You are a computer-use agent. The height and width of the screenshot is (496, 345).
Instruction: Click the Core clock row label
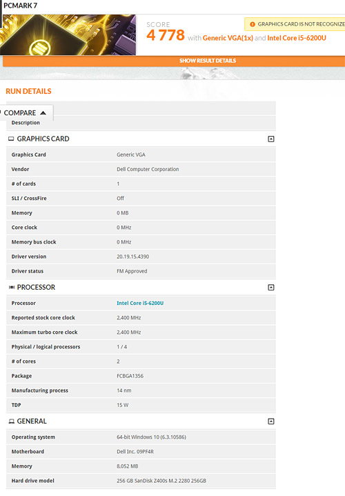24,228
